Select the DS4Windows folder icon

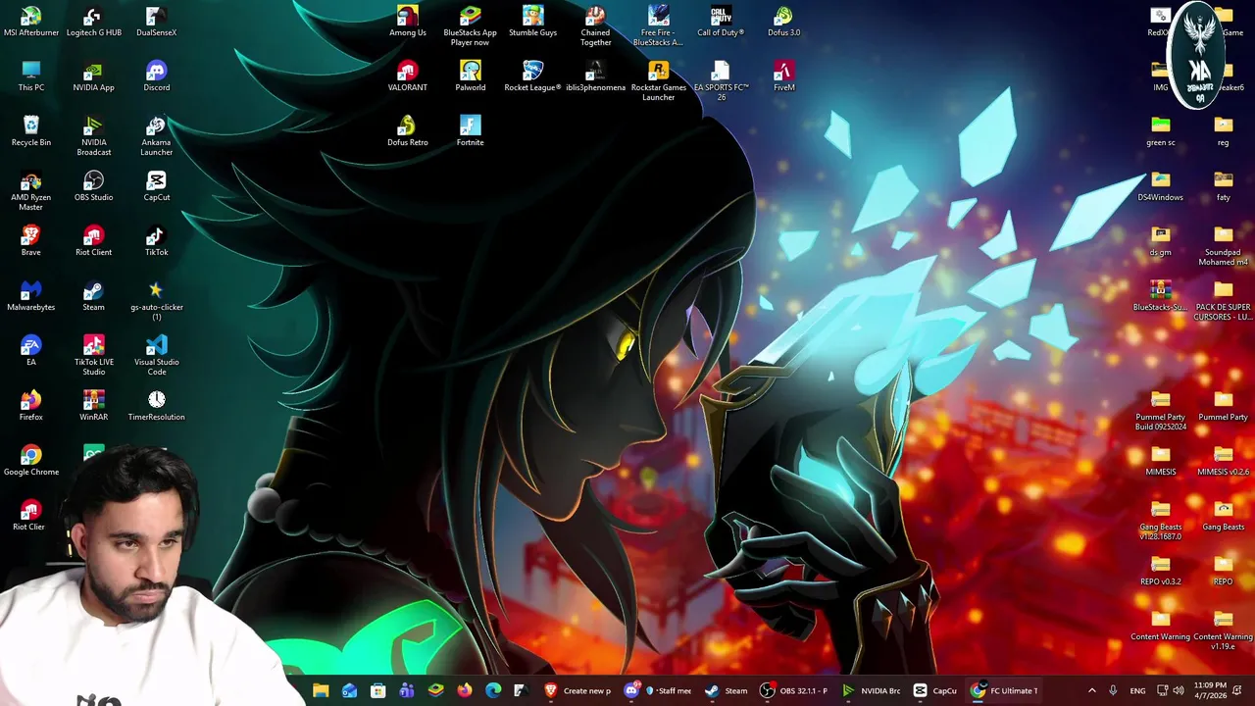(x=1161, y=186)
